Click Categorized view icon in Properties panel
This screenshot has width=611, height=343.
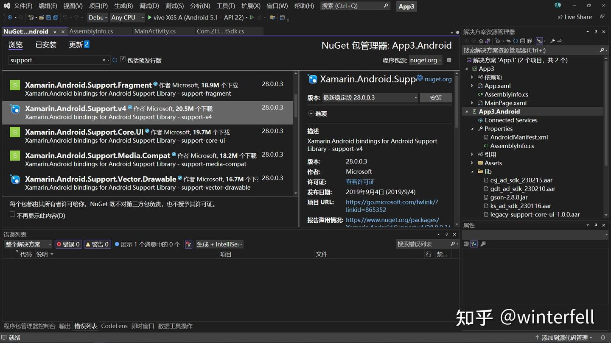[x=466, y=244]
